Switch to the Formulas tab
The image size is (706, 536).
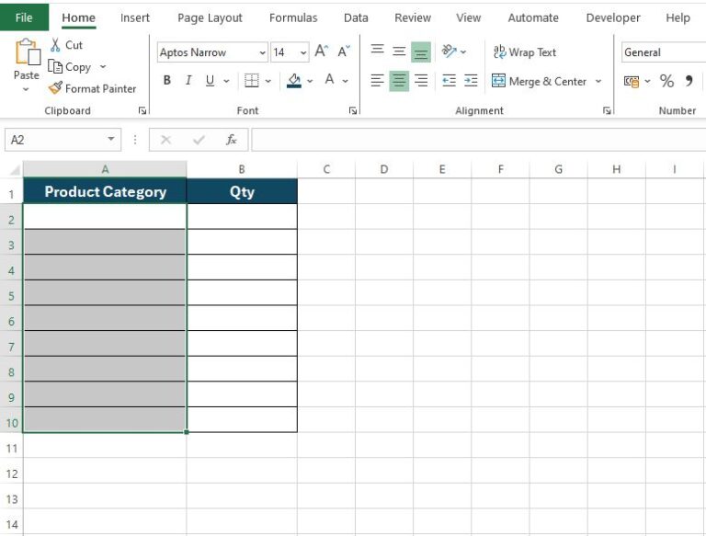293,17
